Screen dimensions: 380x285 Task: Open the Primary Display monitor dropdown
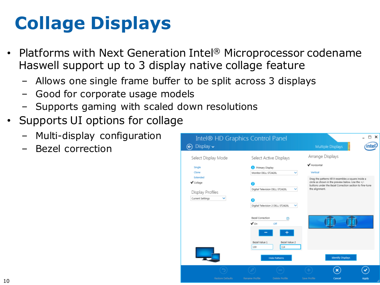(274, 173)
